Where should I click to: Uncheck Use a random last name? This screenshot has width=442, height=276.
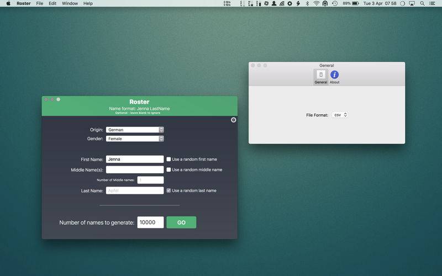pos(169,190)
